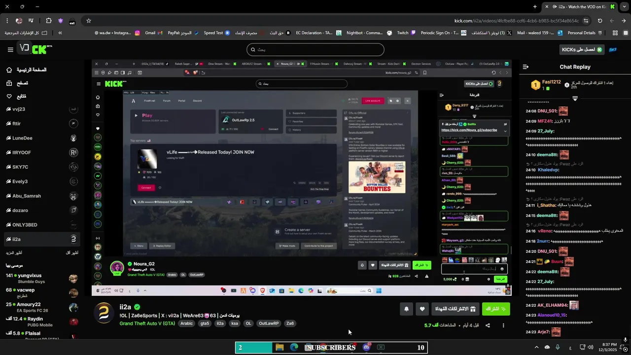631x355 pixels.
Task: Expand the gifted subs leaderboard chevron
Action: (575, 99)
